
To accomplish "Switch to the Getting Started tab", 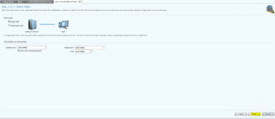I will (8, 2).
